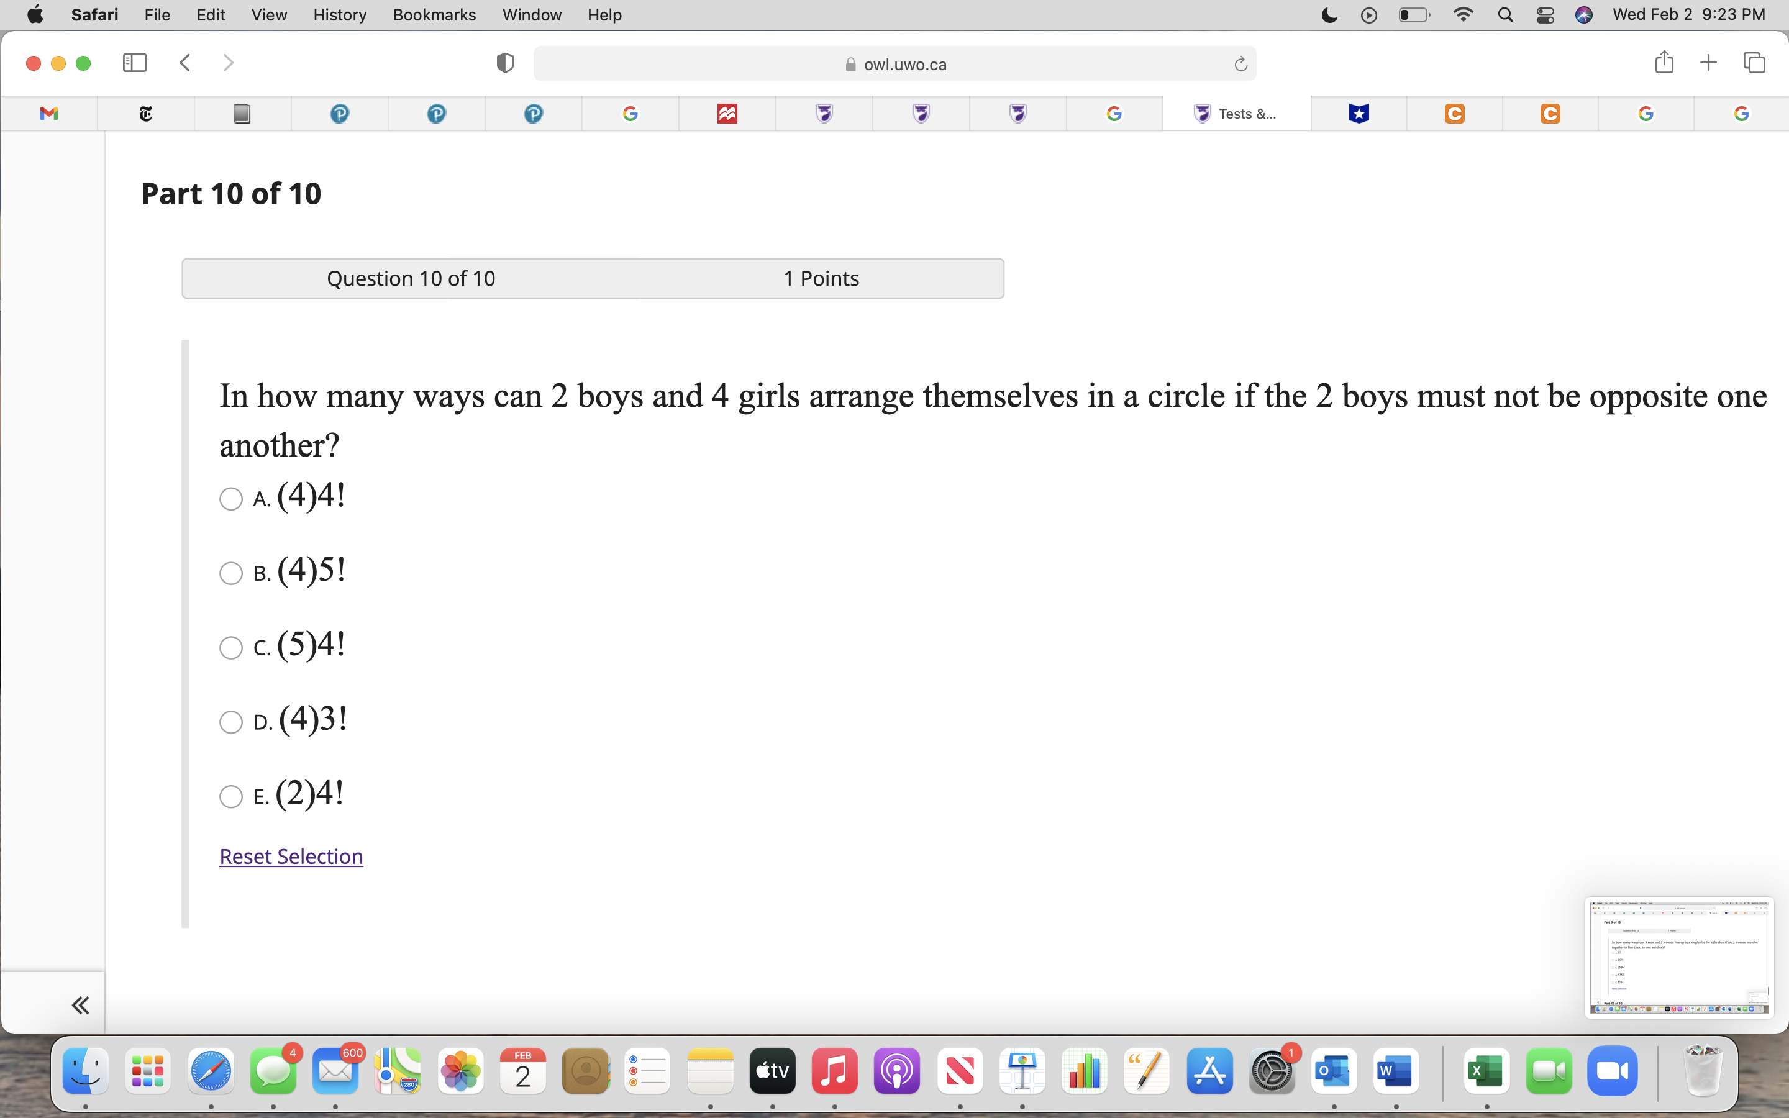
Task: Open the Safari sidebar panel icon
Action: click(x=134, y=63)
